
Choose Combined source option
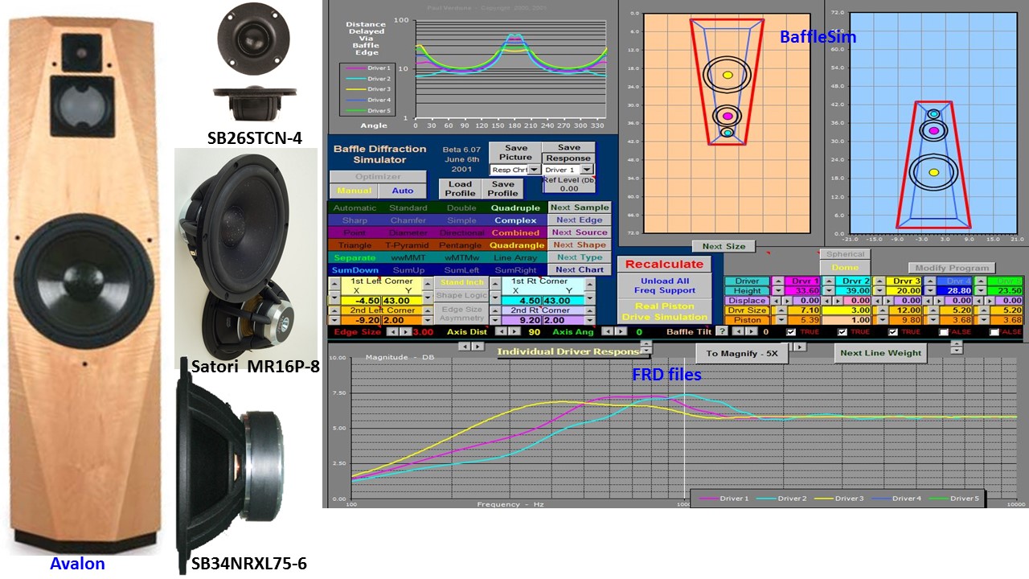tap(515, 232)
